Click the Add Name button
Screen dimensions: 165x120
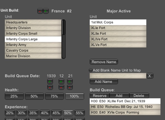click(104, 81)
